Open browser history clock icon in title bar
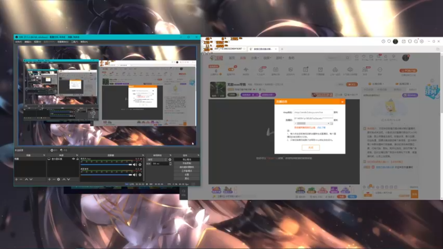 click(383, 41)
